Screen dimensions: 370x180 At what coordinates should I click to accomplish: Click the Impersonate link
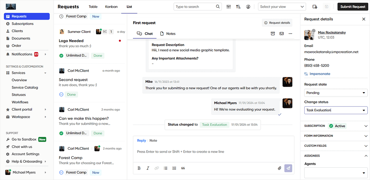(317, 74)
